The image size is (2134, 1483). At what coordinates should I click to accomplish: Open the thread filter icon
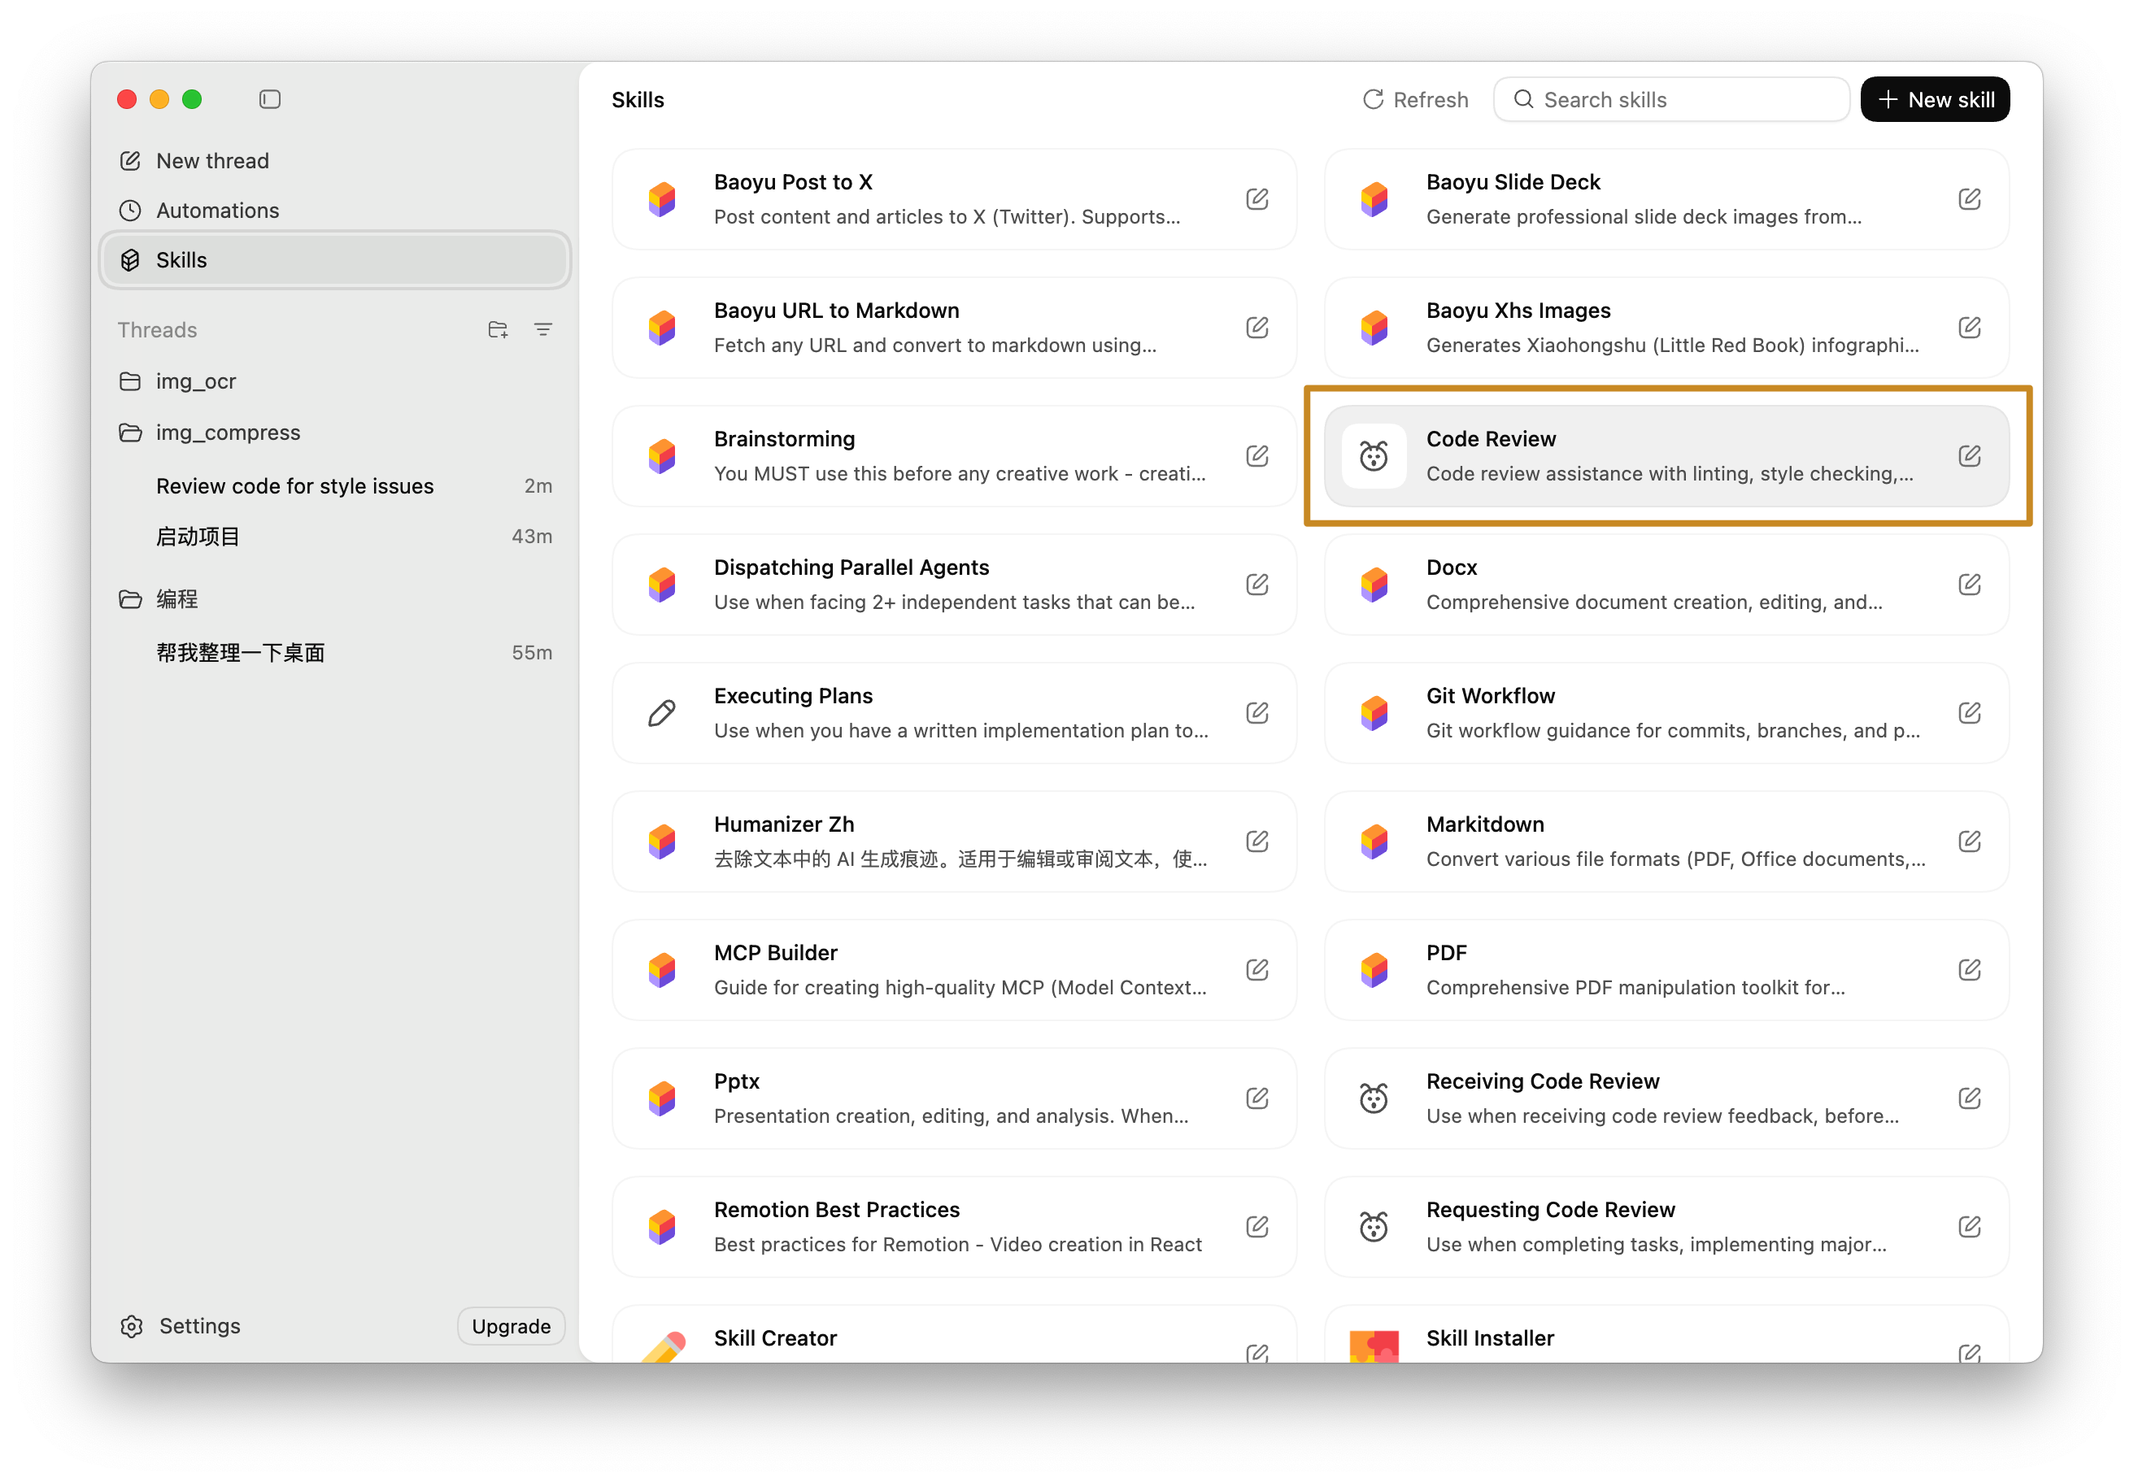coord(542,330)
